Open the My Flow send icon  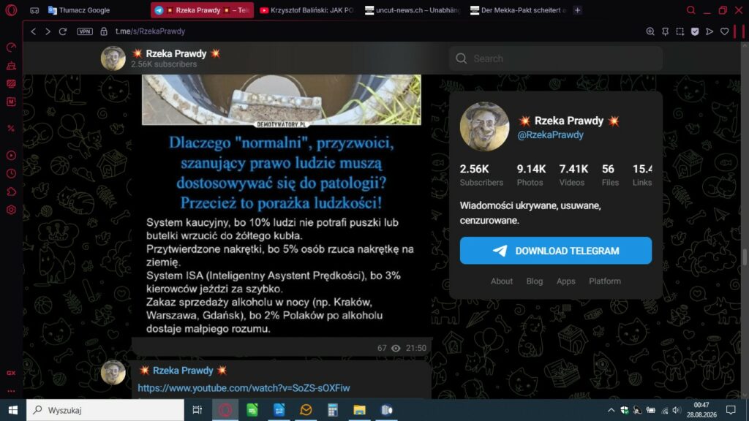tap(710, 31)
